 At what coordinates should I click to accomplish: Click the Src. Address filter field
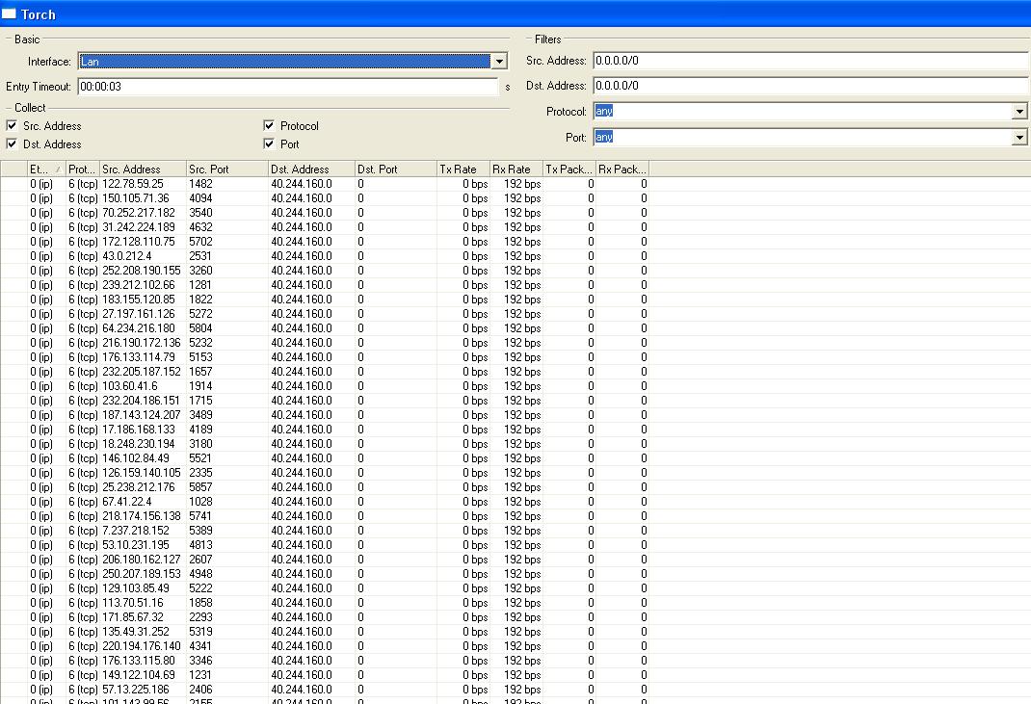810,61
